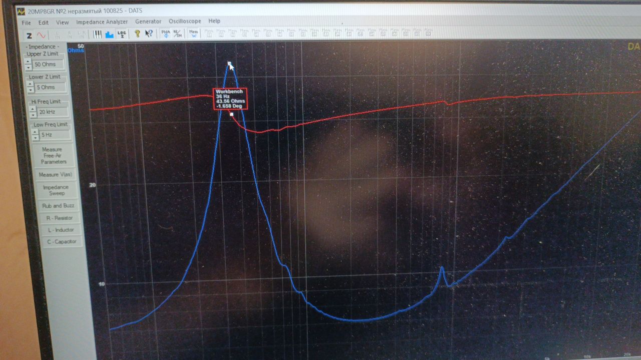Increase the Lower Z Limit with up arrow
The image size is (641, 360).
(x=29, y=85)
